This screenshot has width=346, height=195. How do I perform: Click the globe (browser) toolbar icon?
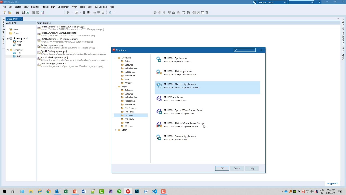[x=110, y=12]
